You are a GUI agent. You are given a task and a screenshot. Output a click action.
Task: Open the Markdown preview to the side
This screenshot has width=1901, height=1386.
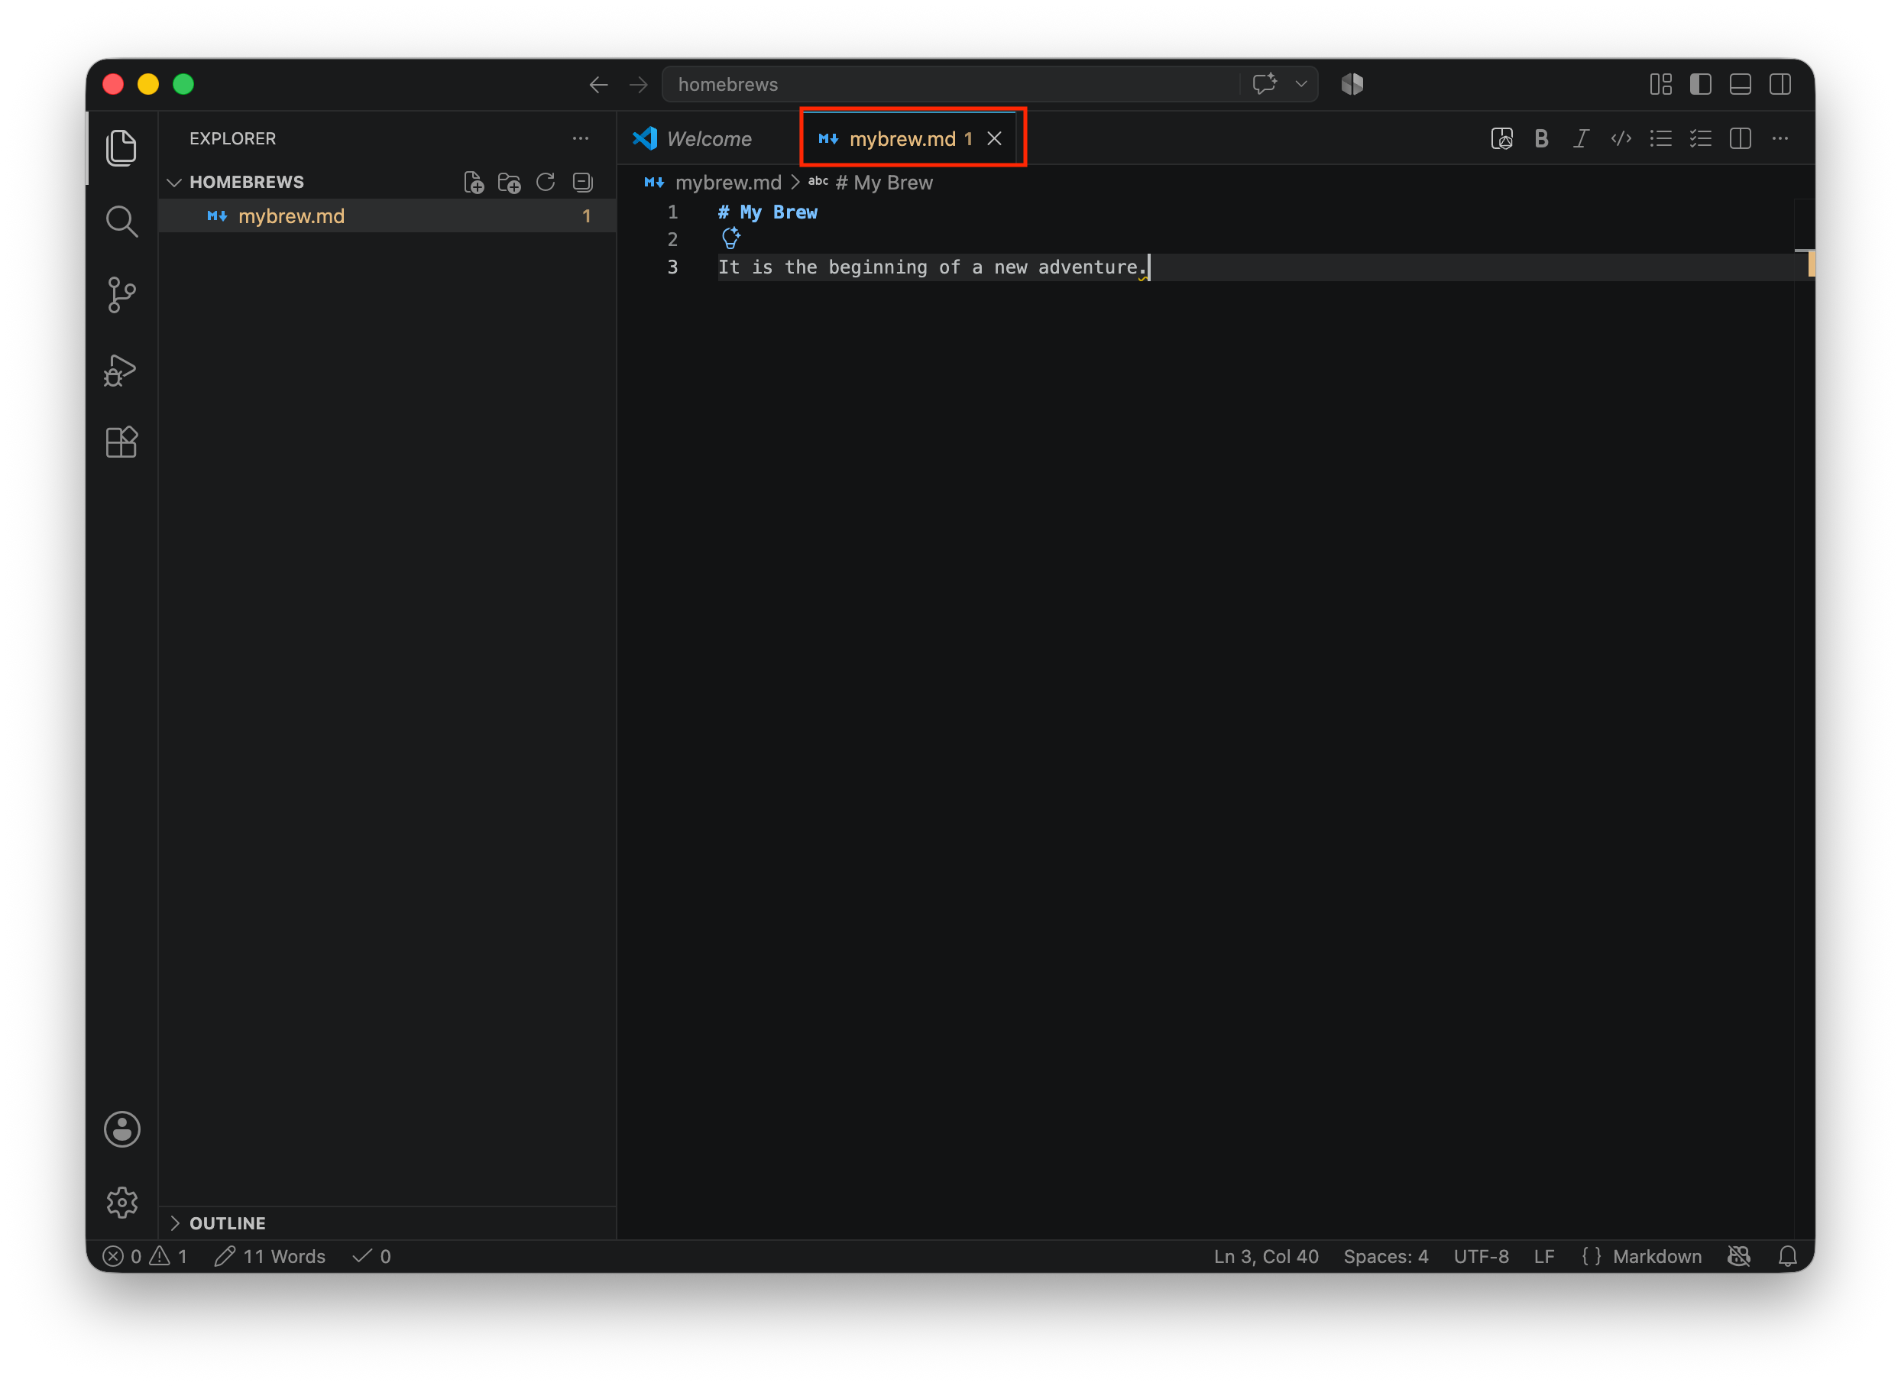1501,138
